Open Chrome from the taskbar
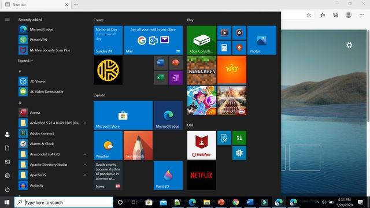370x208 pixels. click(235, 202)
